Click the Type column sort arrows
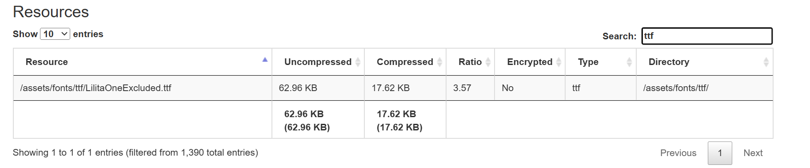This screenshot has height=168, width=810. click(629, 62)
